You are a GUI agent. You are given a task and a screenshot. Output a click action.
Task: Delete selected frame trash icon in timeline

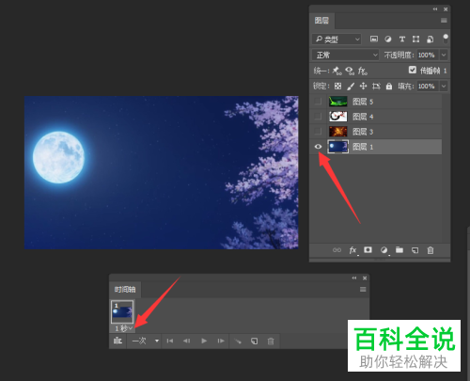pyautogui.click(x=271, y=341)
